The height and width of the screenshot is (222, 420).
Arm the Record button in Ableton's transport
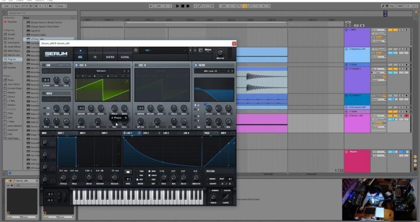(x=187, y=6)
